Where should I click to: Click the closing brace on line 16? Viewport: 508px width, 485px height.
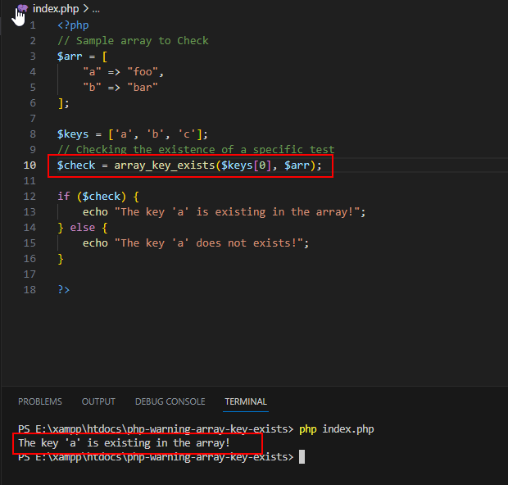[61, 259]
